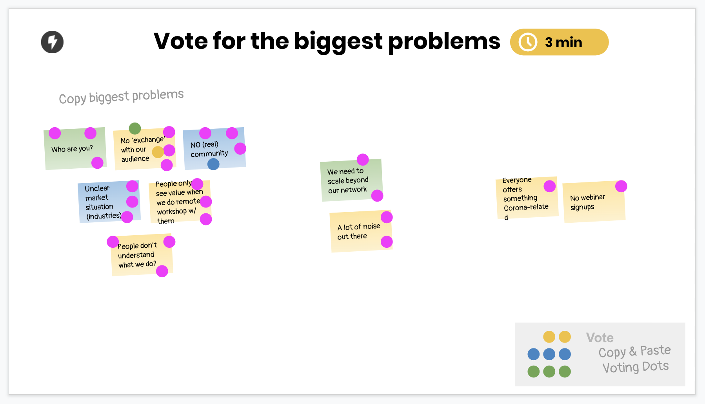Select the blue dot on 'NO (real) community' note

pyautogui.click(x=213, y=164)
